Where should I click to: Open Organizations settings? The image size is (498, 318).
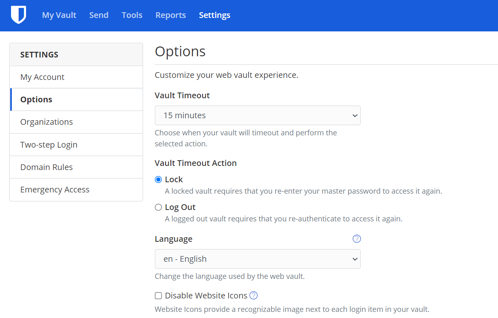76,122
